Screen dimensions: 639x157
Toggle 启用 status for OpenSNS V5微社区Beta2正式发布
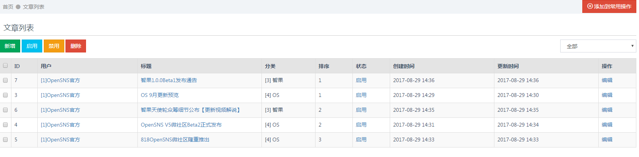click(361, 125)
